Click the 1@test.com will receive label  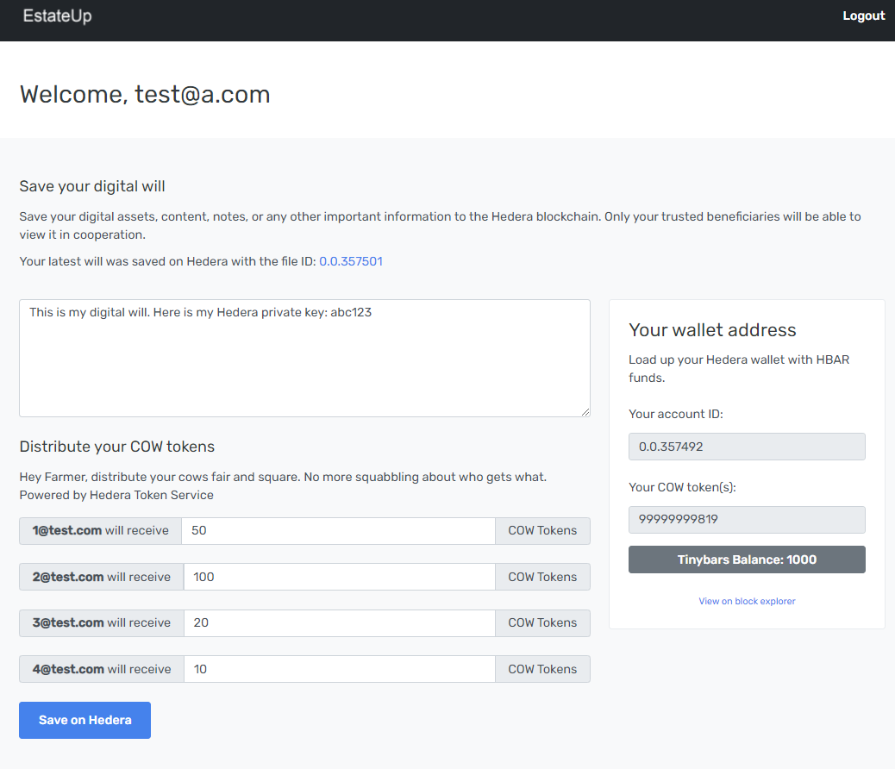[100, 531]
